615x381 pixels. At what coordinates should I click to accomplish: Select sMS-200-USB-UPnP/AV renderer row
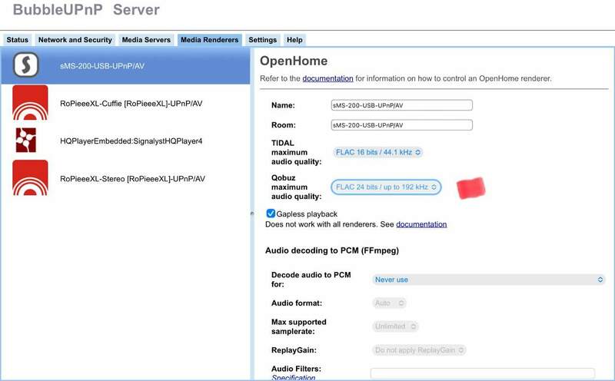pyautogui.click(x=125, y=65)
